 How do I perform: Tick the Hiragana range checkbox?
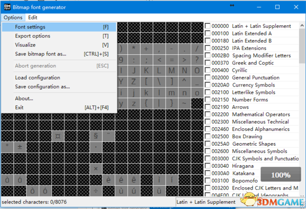pyautogui.click(x=208, y=166)
